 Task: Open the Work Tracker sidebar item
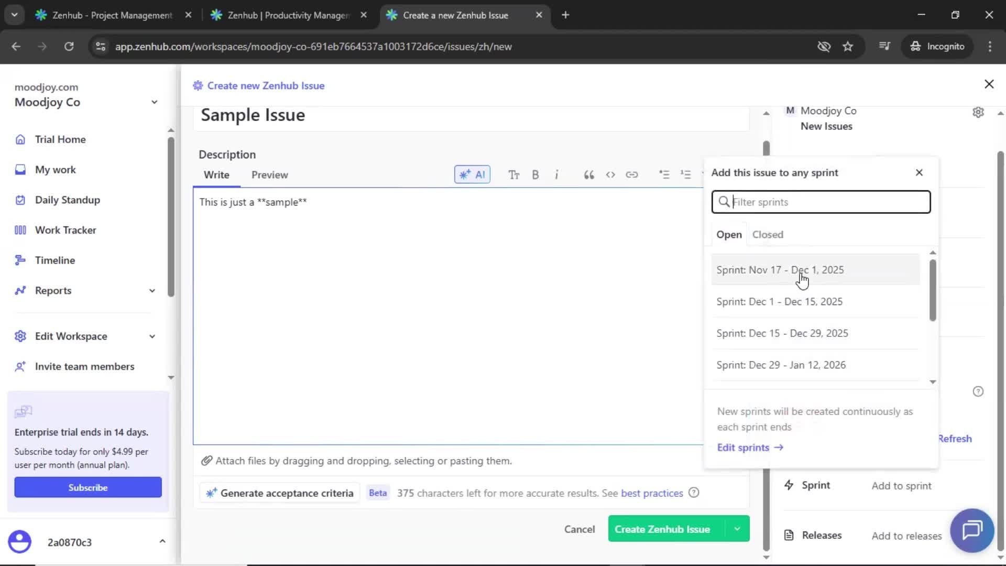(65, 230)
